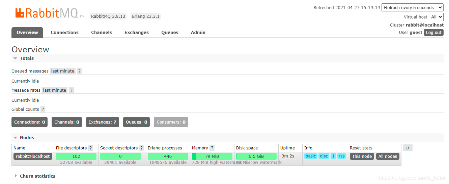The width and height of the screenshot is (449, 184).
Task: Click the Memory usage bar showing 79 MiB
Action: (x=212, y=156)
